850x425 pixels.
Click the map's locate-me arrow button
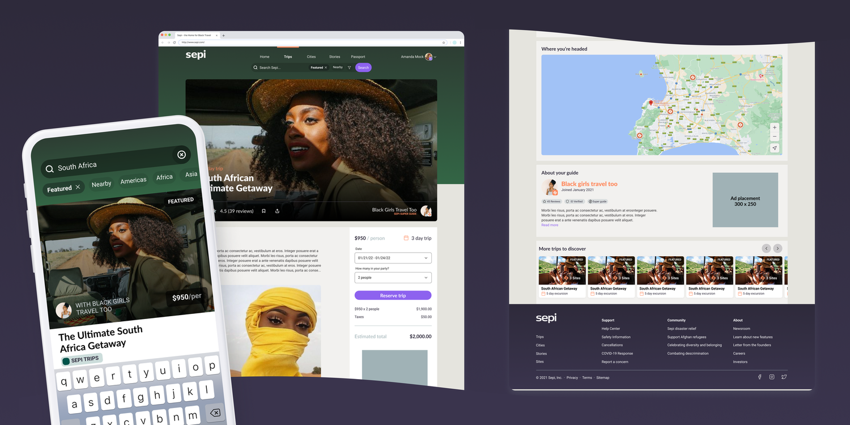click(775, 148)
